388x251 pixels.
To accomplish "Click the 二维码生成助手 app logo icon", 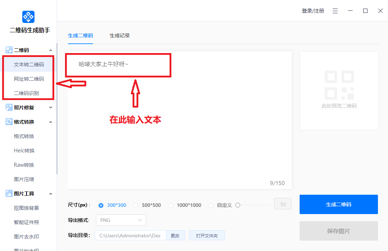I will 28,17.
